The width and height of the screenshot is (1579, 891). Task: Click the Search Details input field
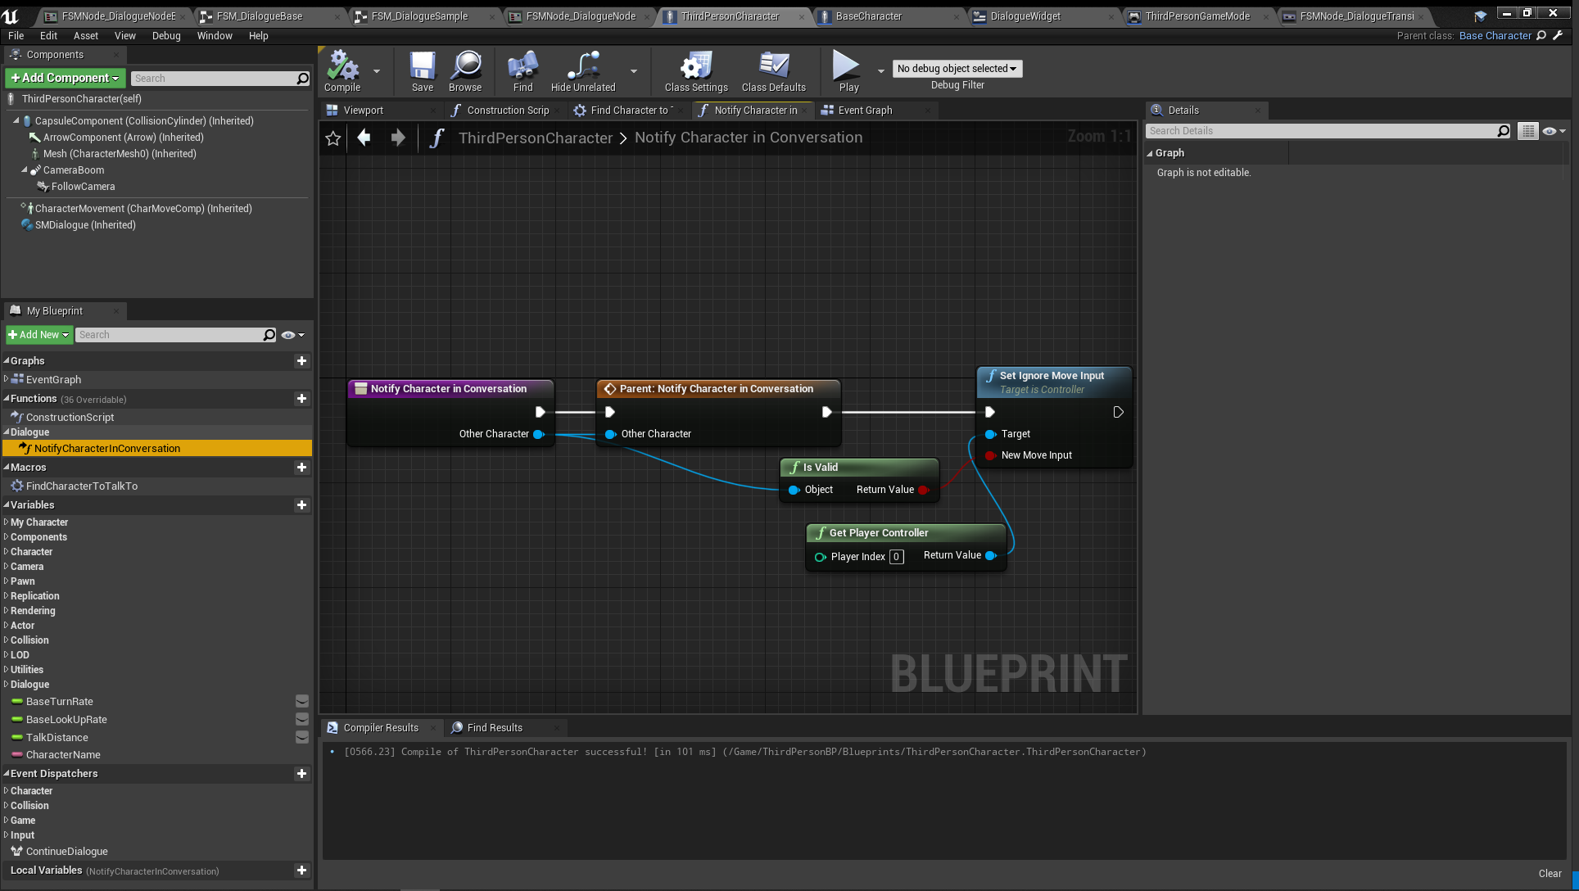(1320, 131)
